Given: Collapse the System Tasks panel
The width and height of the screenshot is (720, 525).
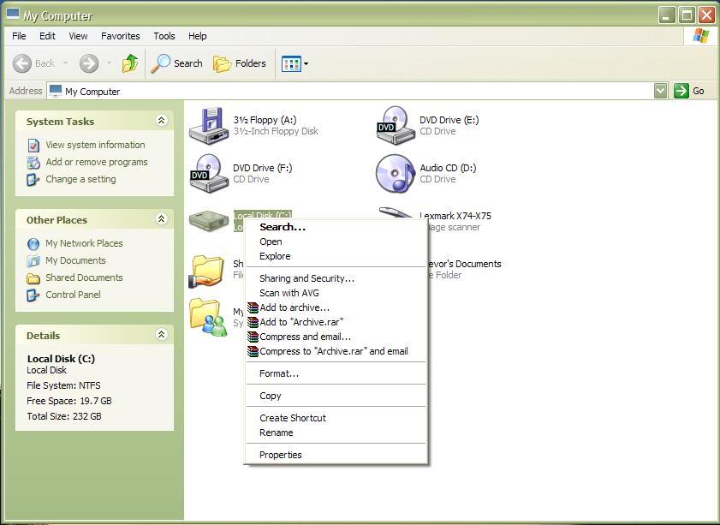Looking at the screenshot, I should 161,121.
